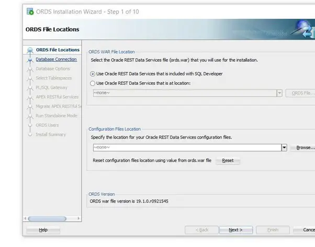The width and height of the screenshot is (315, 247).
Task: Click the Reset button
Action: [228, 161]
